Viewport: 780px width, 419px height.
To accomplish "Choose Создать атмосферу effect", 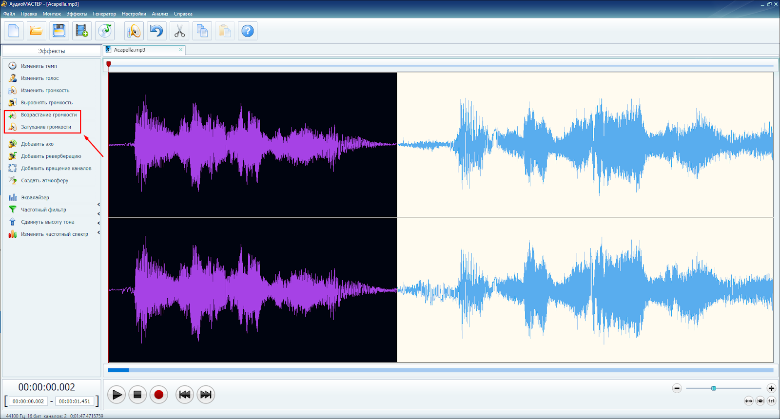I will [x=44, y=180].
